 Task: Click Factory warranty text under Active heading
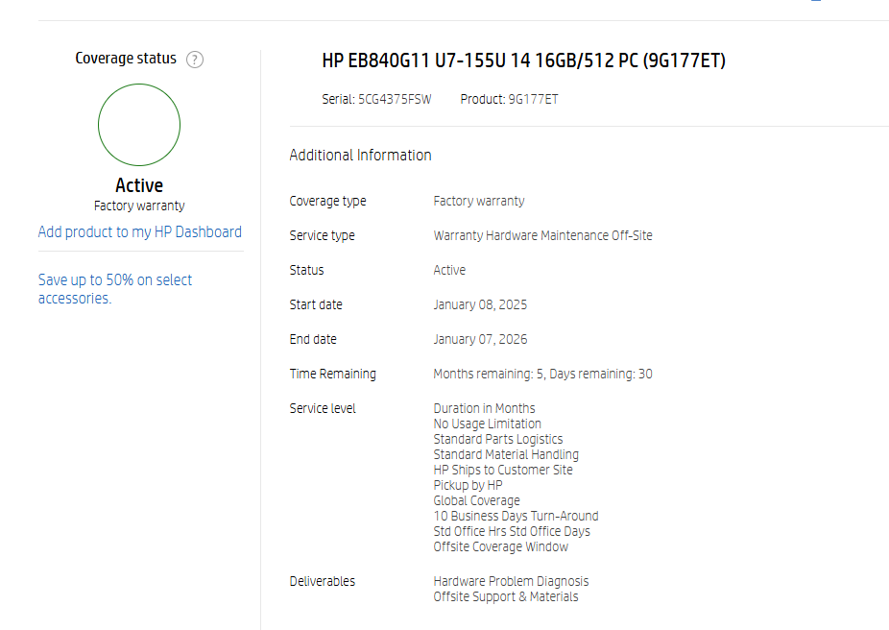(139, 206)
